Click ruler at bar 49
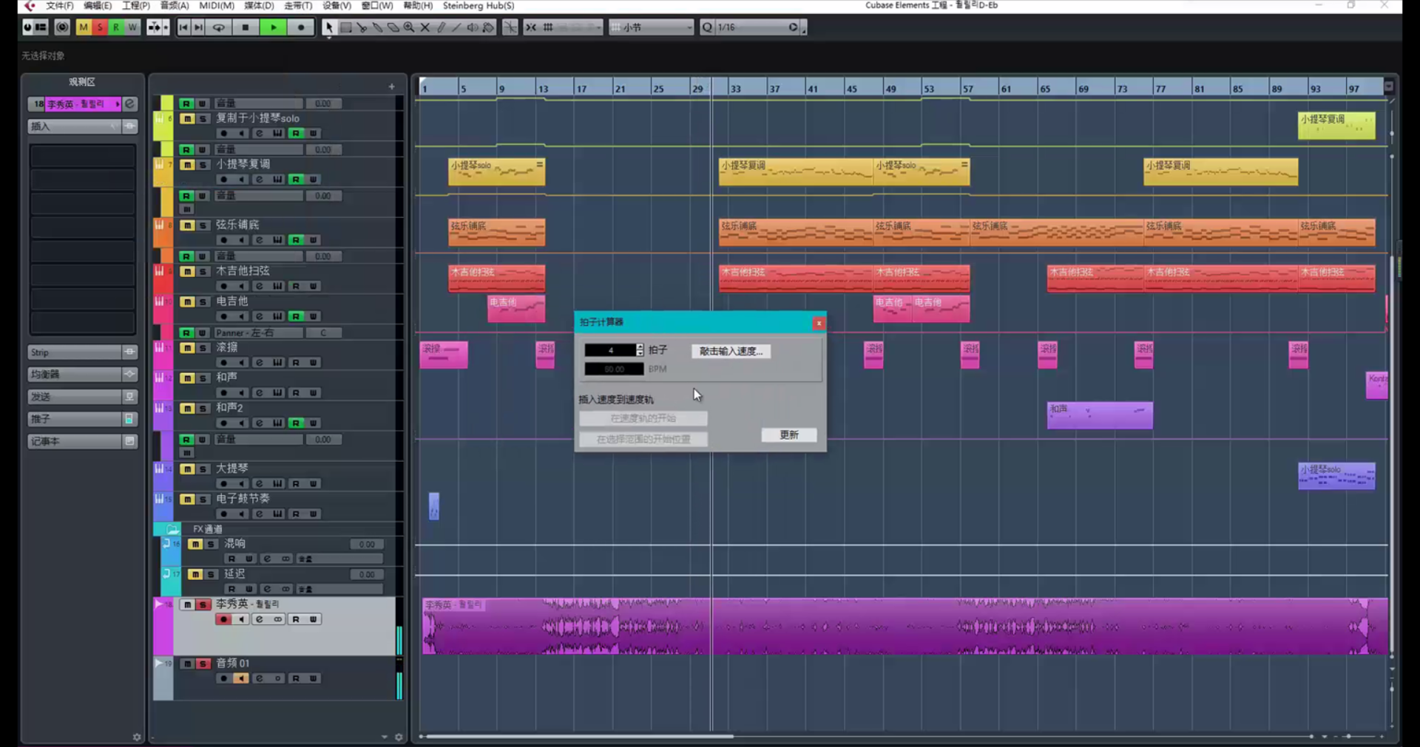This screenshot has height=747, width=1420. click(890, 88)
